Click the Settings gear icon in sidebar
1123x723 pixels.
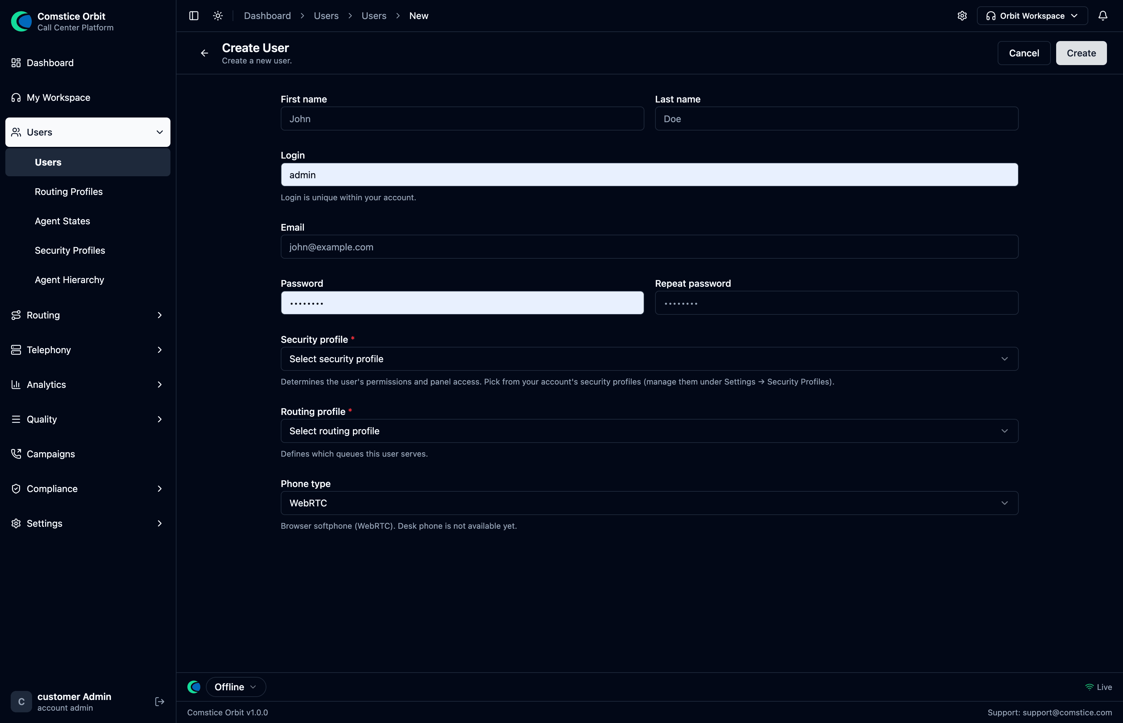click(x=16, y=523)
